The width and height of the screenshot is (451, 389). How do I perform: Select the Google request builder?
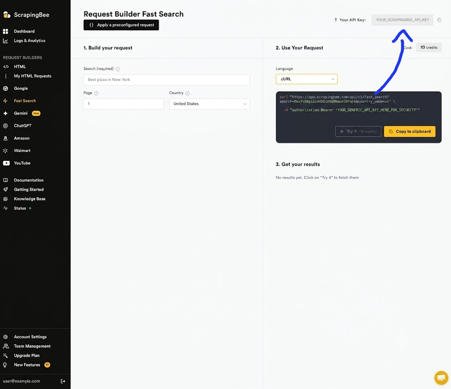(21, 89)
